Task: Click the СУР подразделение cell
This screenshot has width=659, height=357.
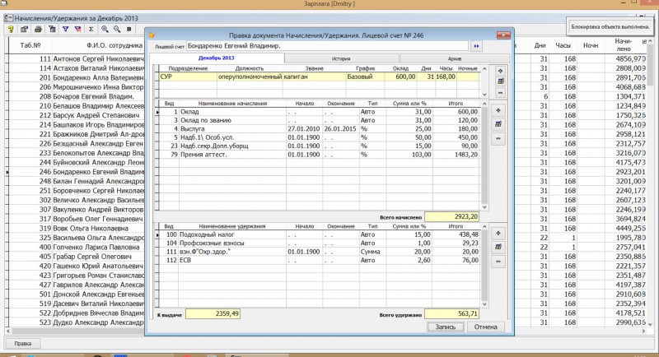Action: (188, 76)
